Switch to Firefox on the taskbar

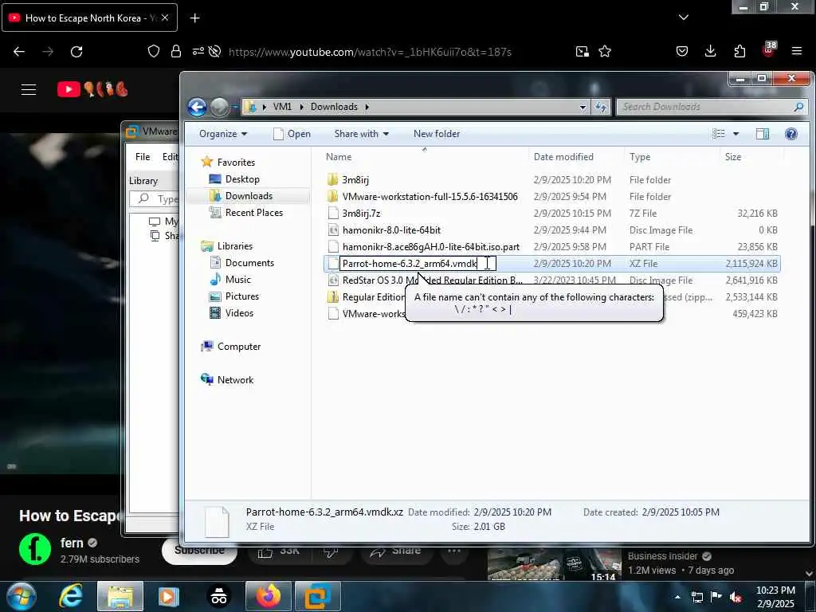[268, 596]
